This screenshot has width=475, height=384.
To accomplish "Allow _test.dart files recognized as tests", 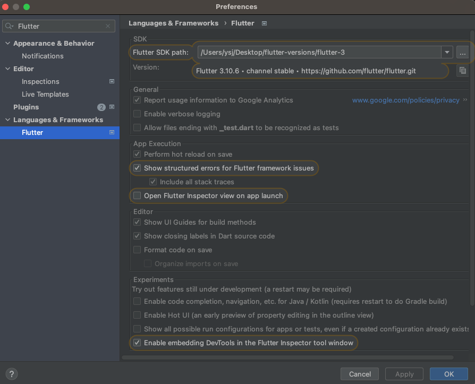I will [x=137, y=128].
